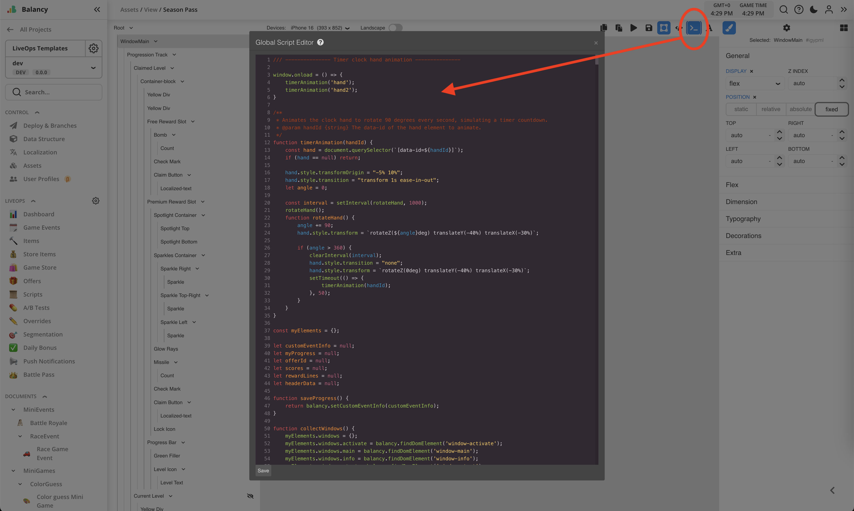The image size is (854, 511).
Task: Collapse the Premium Reward Slot tree node
Action: click(x=203, y=202)
